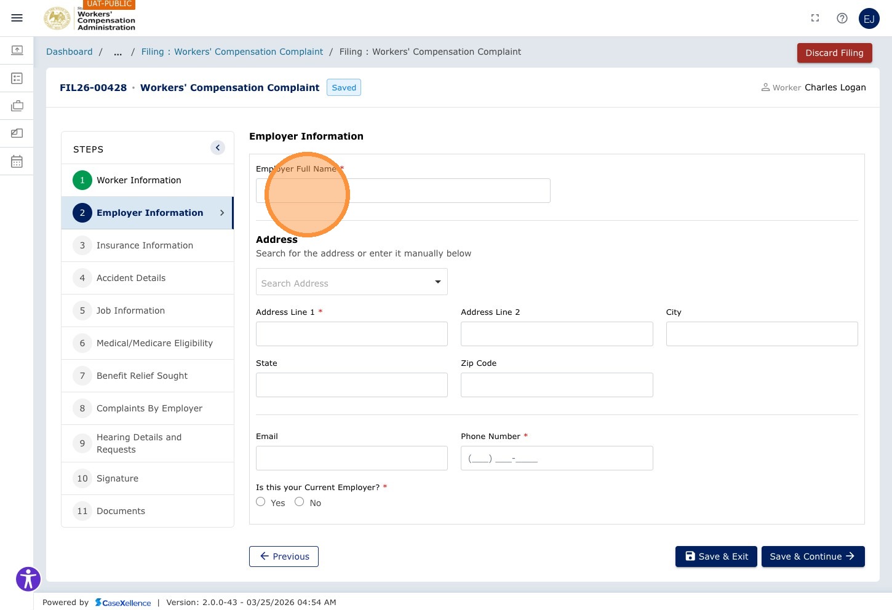The image size is (892, 610).
Task: Go to Job Information step
Action: point(148,311)
